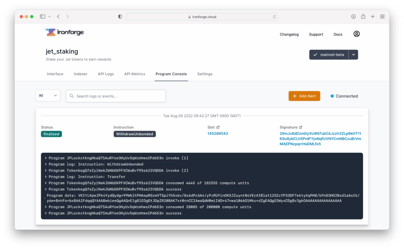The width and height of the screenshot is (404, 249).
Task: Toggle Safari sidebar icon
Action: click(x=43, y=17)
